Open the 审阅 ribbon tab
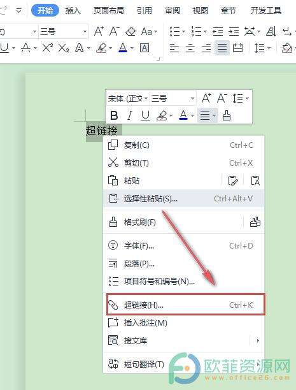The width and height of the screenshot is (296, 390). pos(173,10)
